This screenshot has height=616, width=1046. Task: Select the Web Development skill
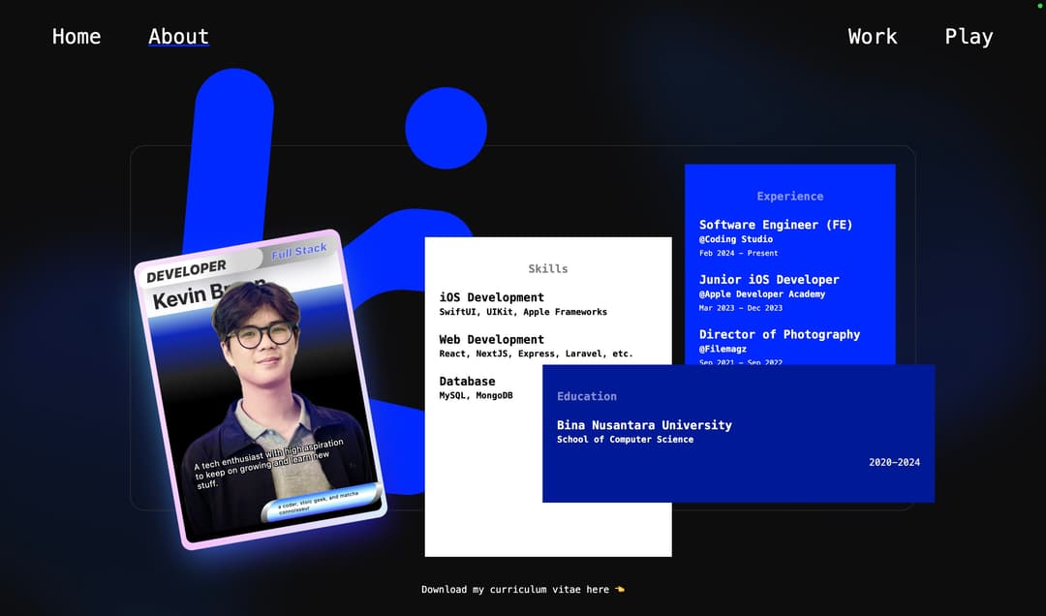pyautogui.click(x=492, y=339)
